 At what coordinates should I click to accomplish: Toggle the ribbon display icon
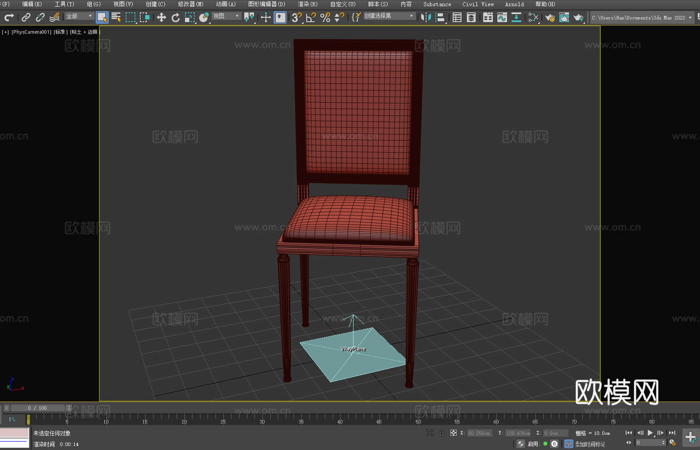(x=488, y=17)
